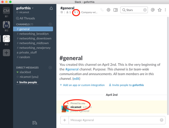The width and height of the screenshot is (169, 128).
Task: Open the goforthis team menu
Action: (x=25, y=8)
